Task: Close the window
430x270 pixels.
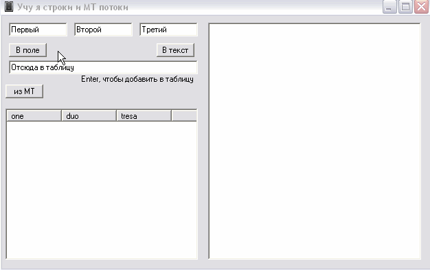Action: [422, 7]
